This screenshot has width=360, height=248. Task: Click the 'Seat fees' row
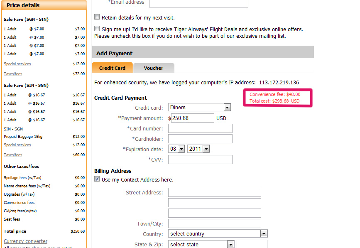[44, 219]
